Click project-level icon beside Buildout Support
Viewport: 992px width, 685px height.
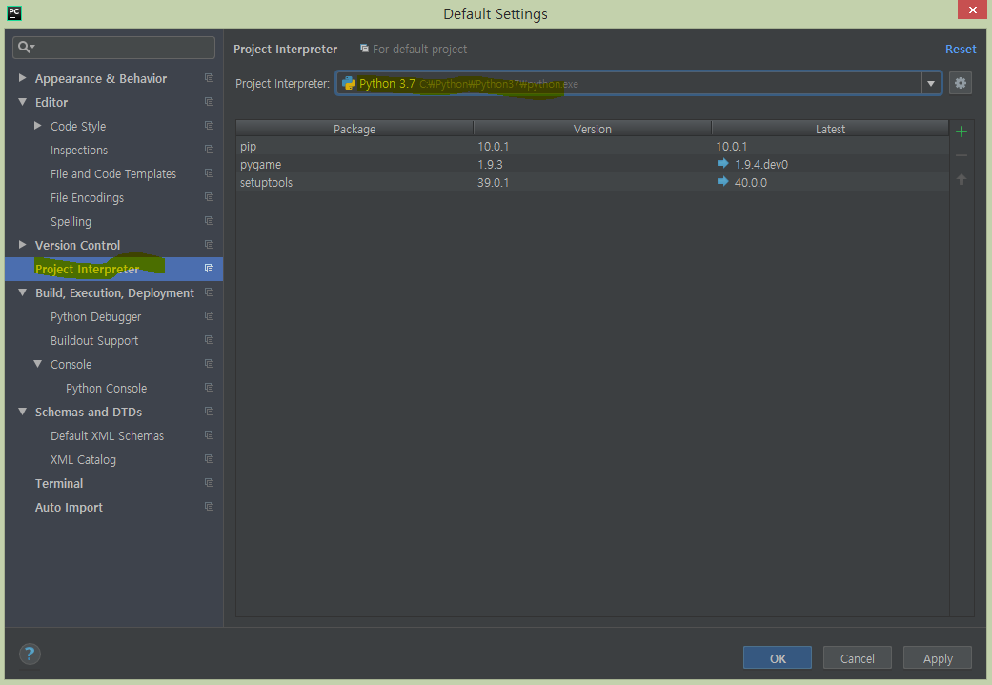(209, 340)
